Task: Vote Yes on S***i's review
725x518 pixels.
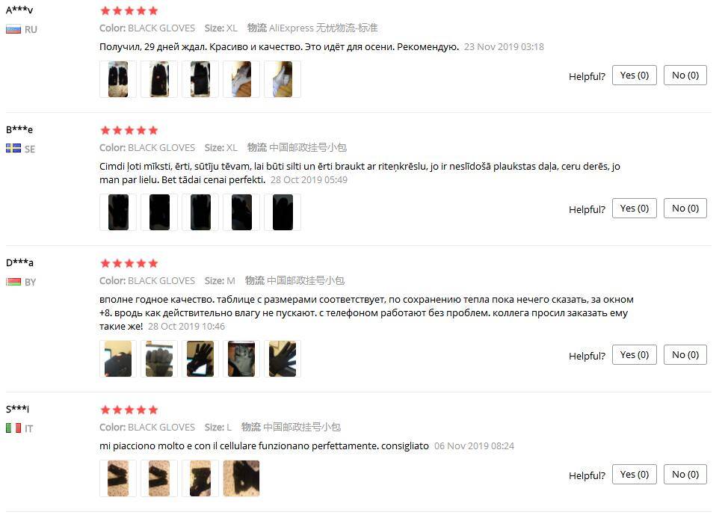Action: (635, 475)
